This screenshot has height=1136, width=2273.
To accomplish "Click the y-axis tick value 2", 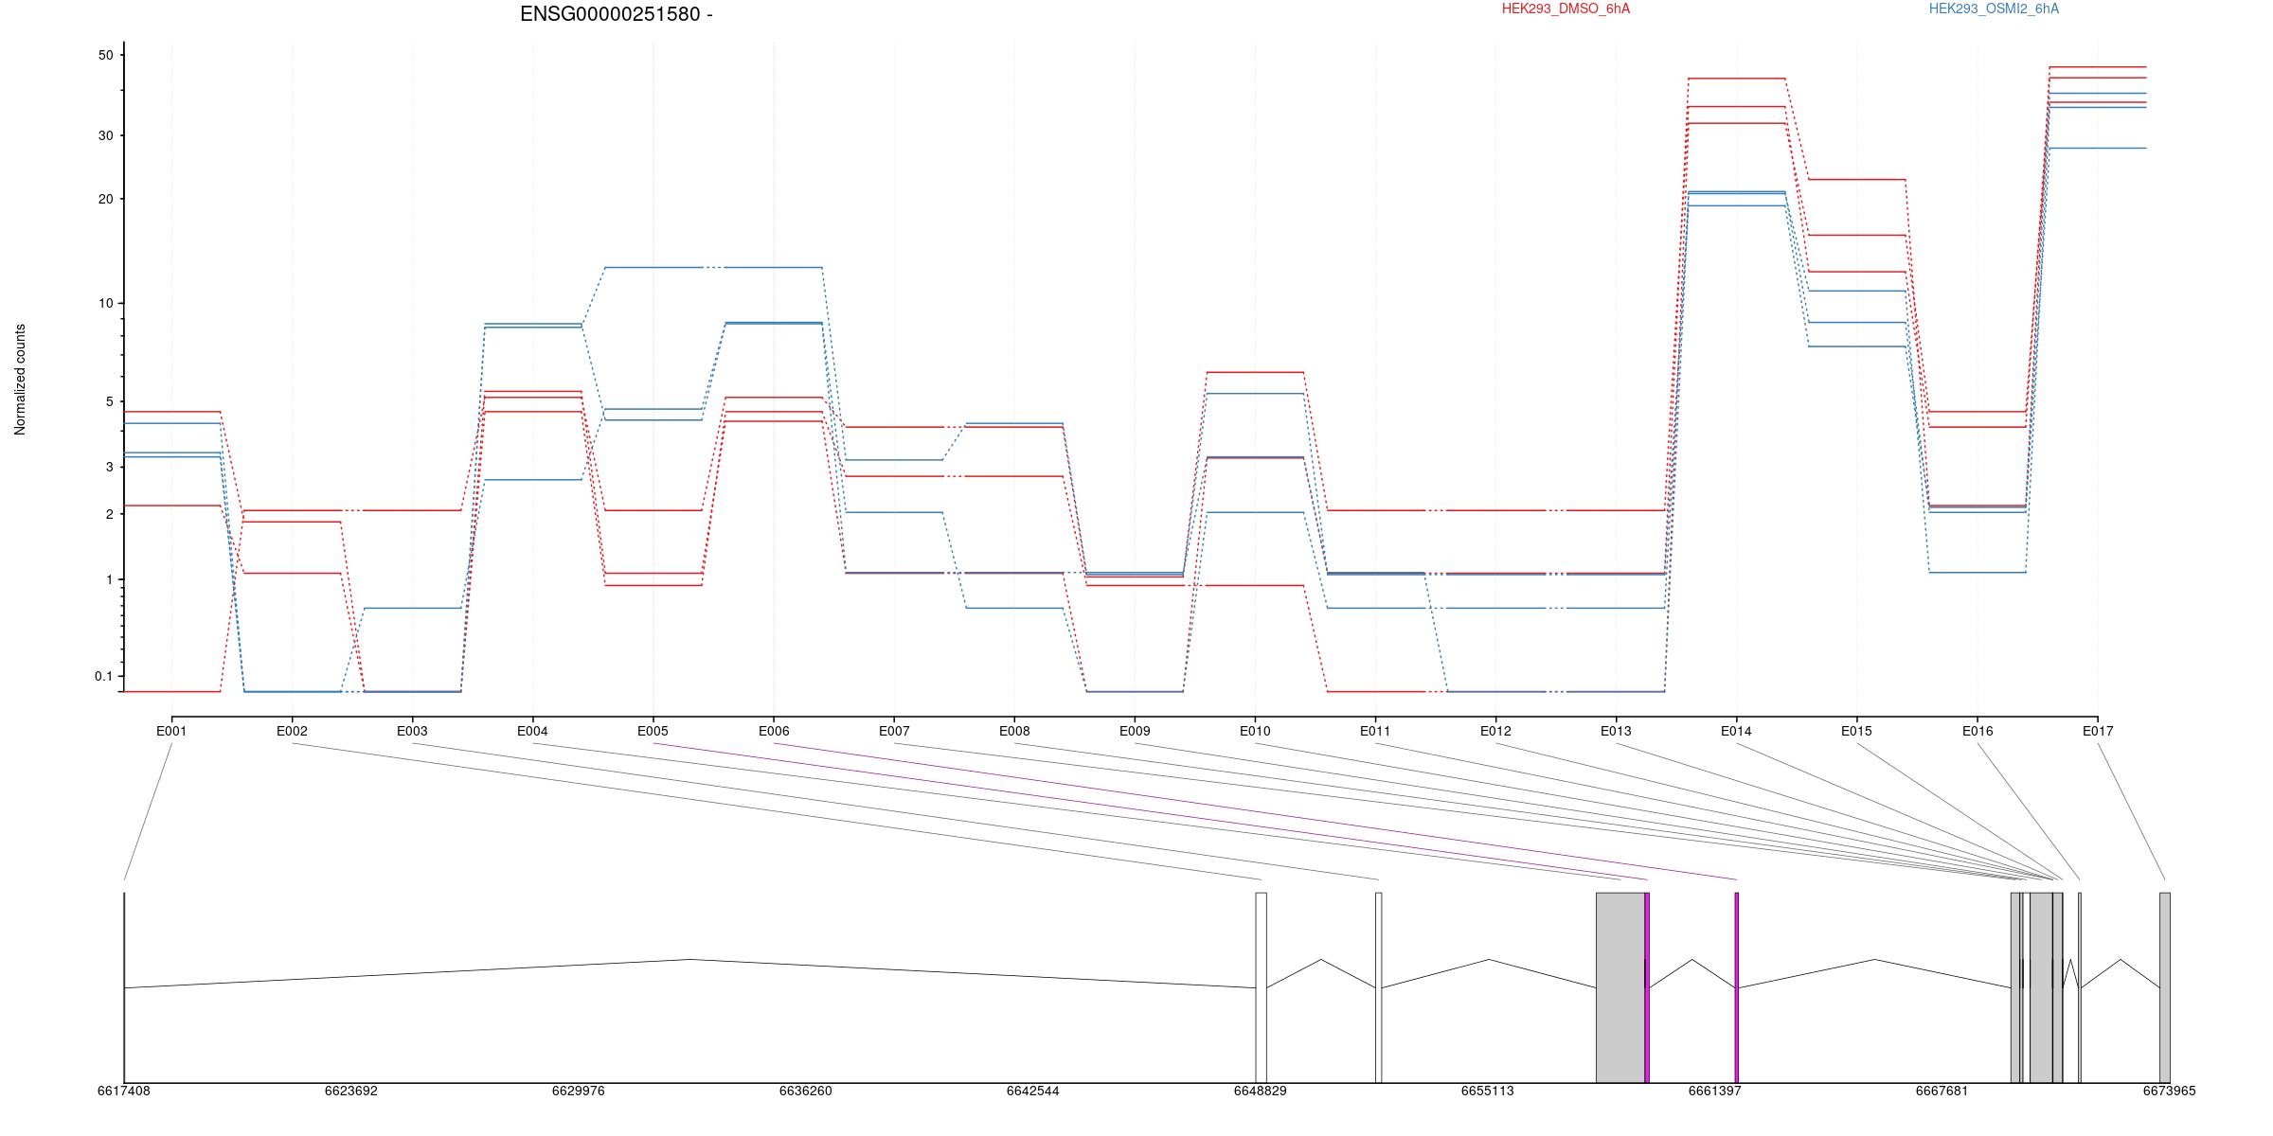I will click(109, 514).
